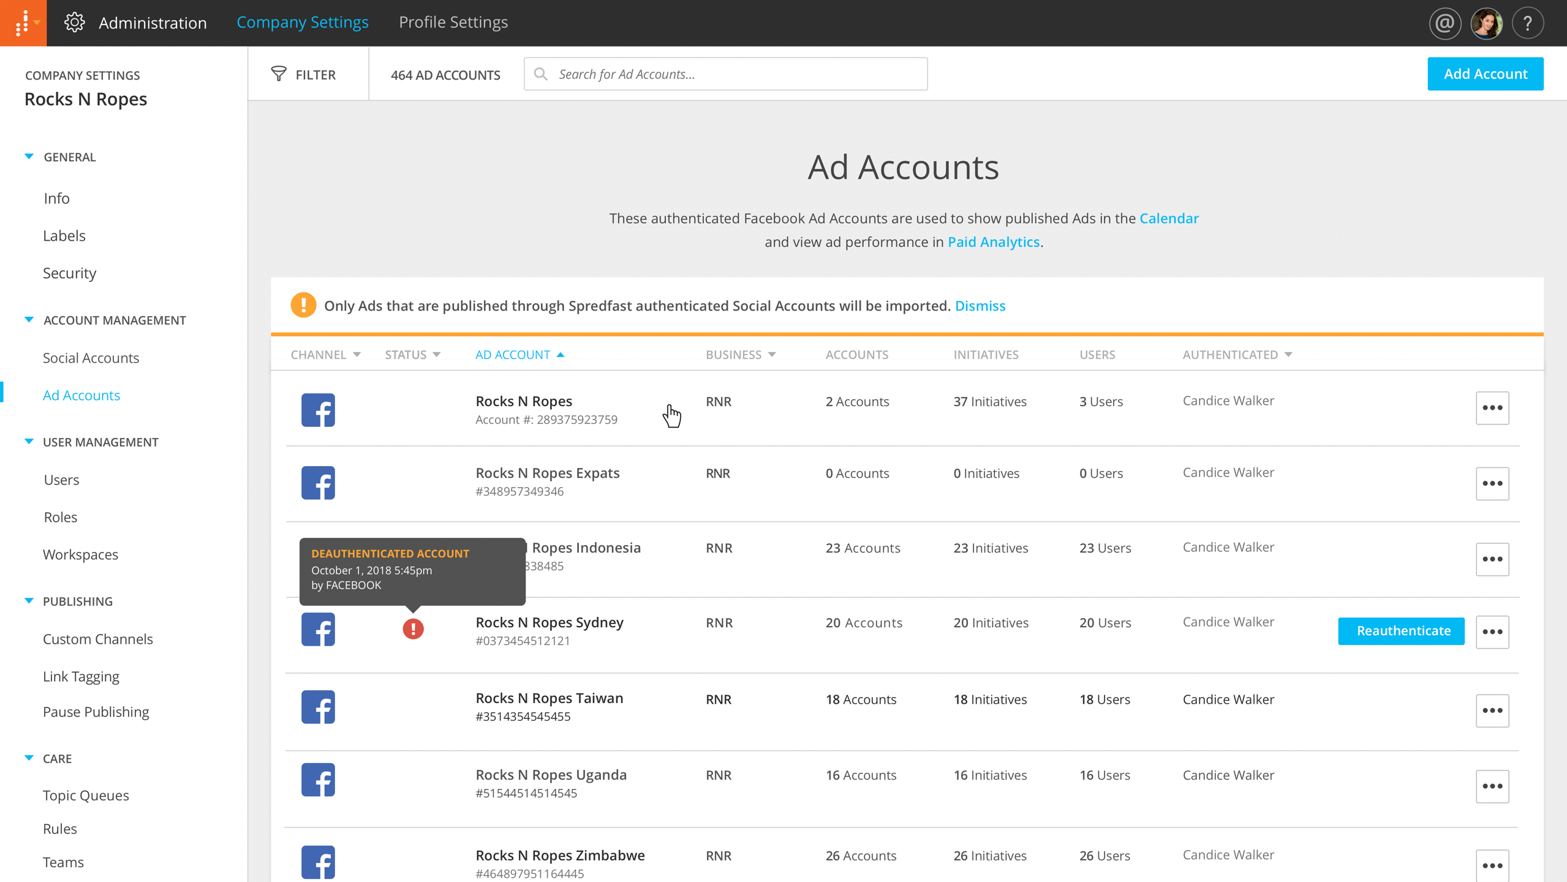Click Facebook icon for Rocks N Ropes Zimbabwe
Viewport: 1567px width, 882px height.
coord(318,862)
